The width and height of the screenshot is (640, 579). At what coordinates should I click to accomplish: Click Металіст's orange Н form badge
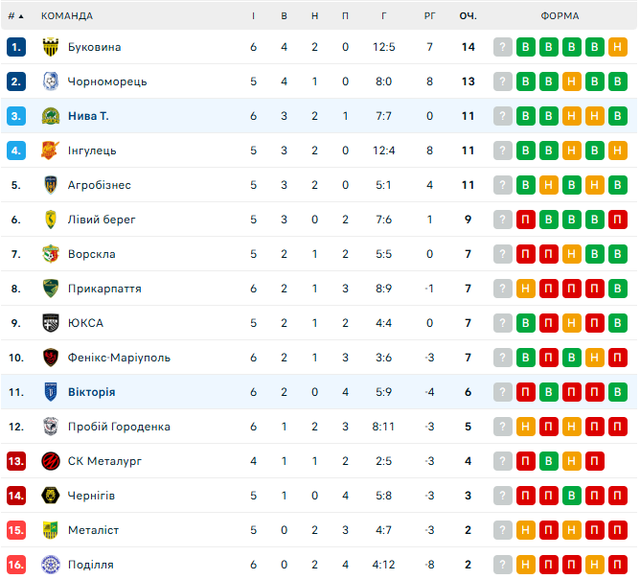(526, 530)
